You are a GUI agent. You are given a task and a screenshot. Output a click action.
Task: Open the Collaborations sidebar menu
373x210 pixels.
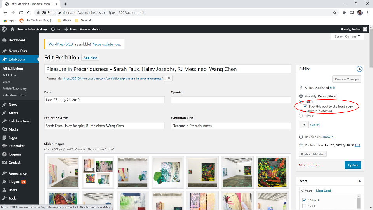19,121
